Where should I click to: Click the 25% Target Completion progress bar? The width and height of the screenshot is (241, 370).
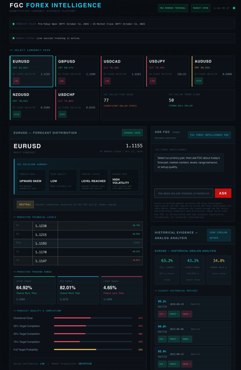click(93, 326)
